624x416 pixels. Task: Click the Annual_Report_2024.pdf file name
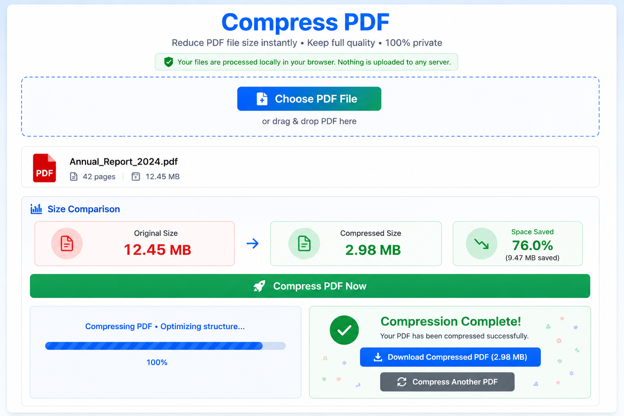point(123,162)
